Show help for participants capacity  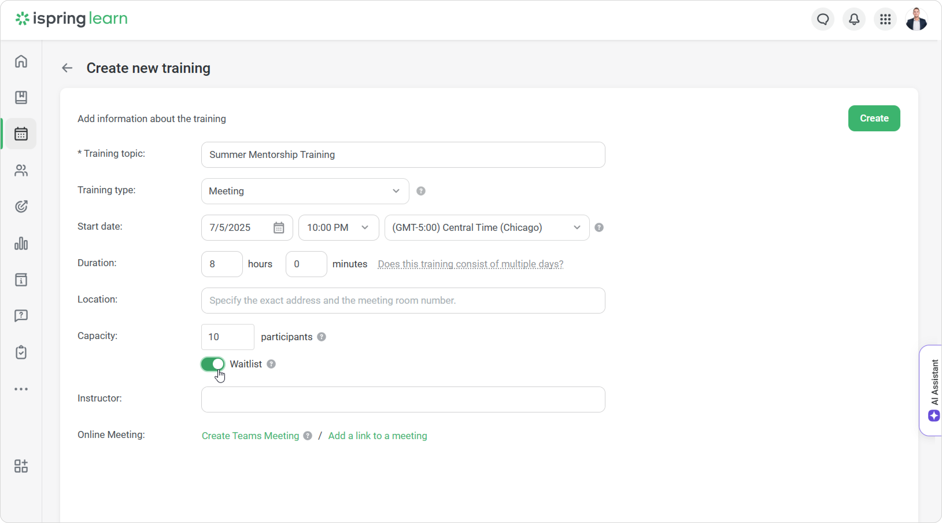click(x=322, y=337)
